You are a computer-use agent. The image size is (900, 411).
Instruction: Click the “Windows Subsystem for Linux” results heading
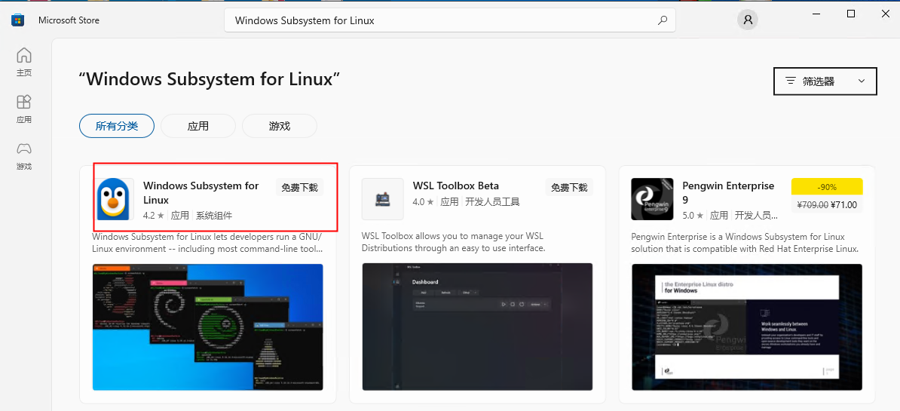click(x=210, y=78)
